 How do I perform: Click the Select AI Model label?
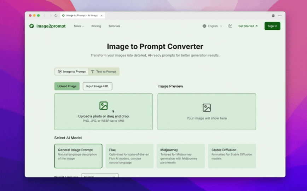click(68, 138)
